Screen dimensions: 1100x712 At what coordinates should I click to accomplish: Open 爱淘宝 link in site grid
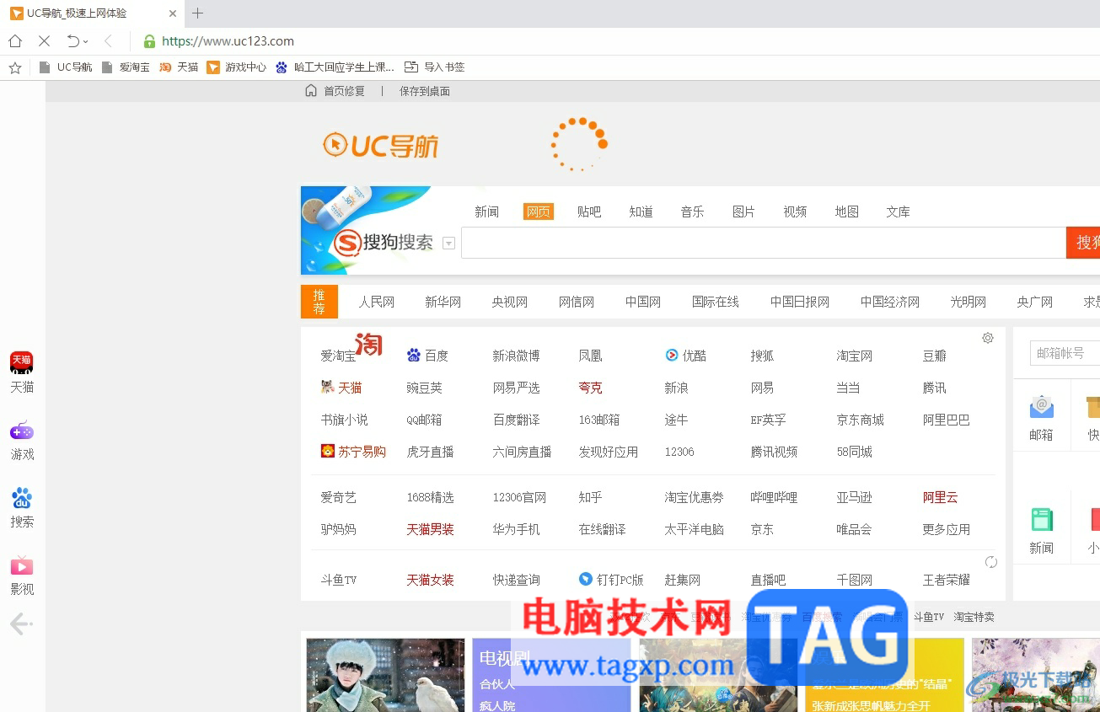point(339,356)
